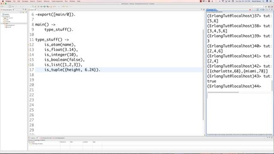Click the code 'is_integer(10),'
The width and height of the screenshot is (274, 154).
[x=61, y=55]
